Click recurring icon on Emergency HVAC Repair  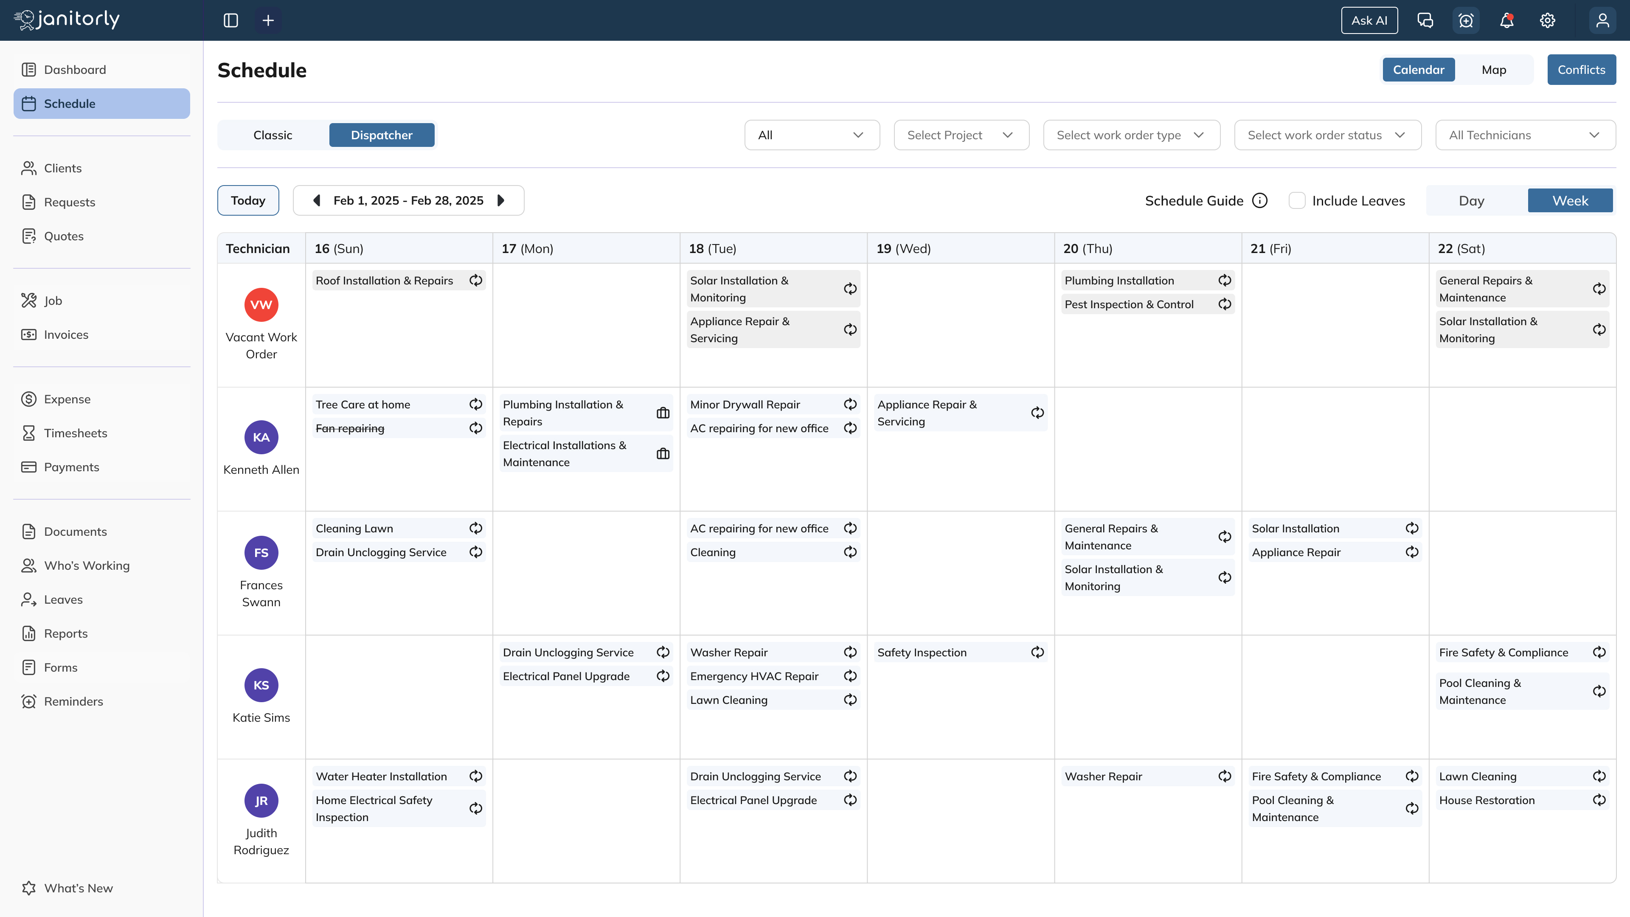coord(850,676)
